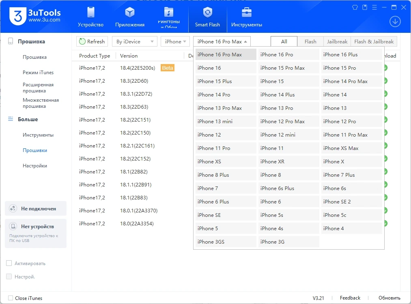Open Режим iTunes in sidebar
The image size is (411, 304).
pos(38,73)
